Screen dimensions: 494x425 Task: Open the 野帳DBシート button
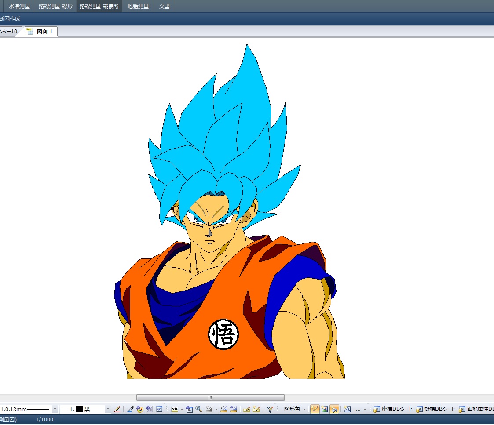point(436,409)
